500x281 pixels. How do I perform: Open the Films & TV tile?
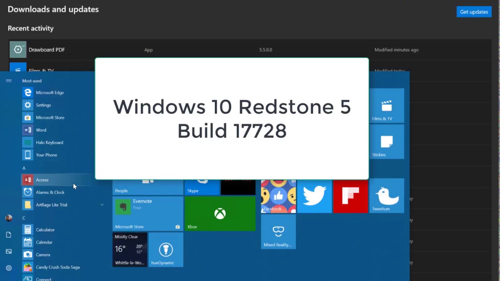387,106
